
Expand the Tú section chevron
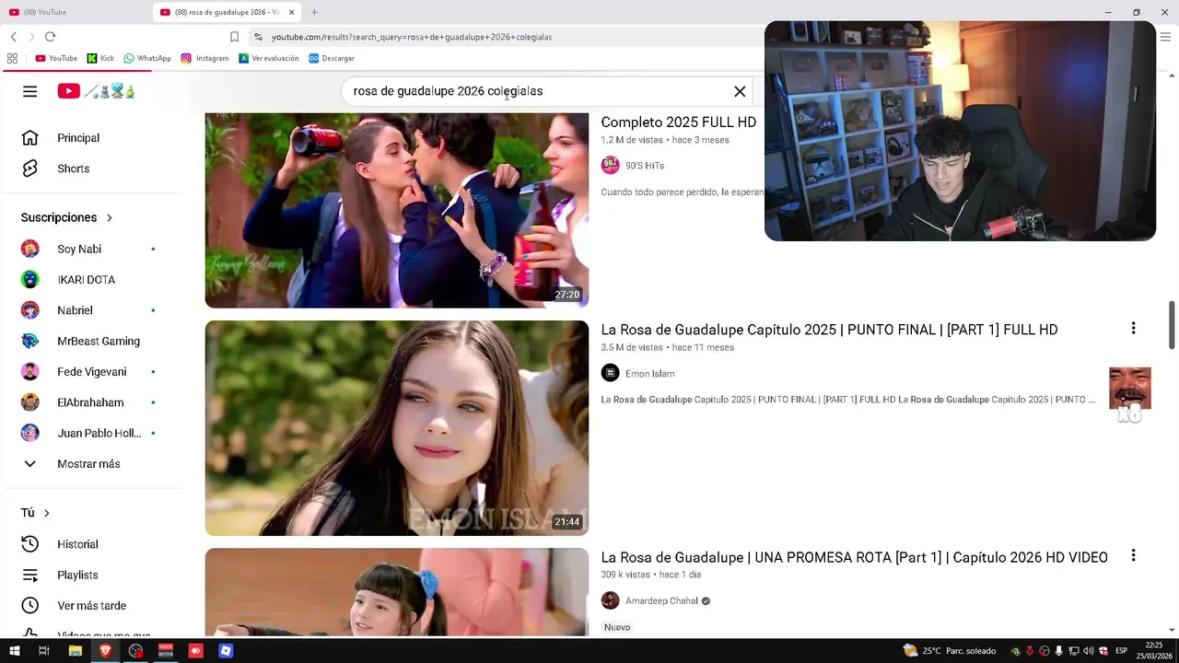(46, 513)
